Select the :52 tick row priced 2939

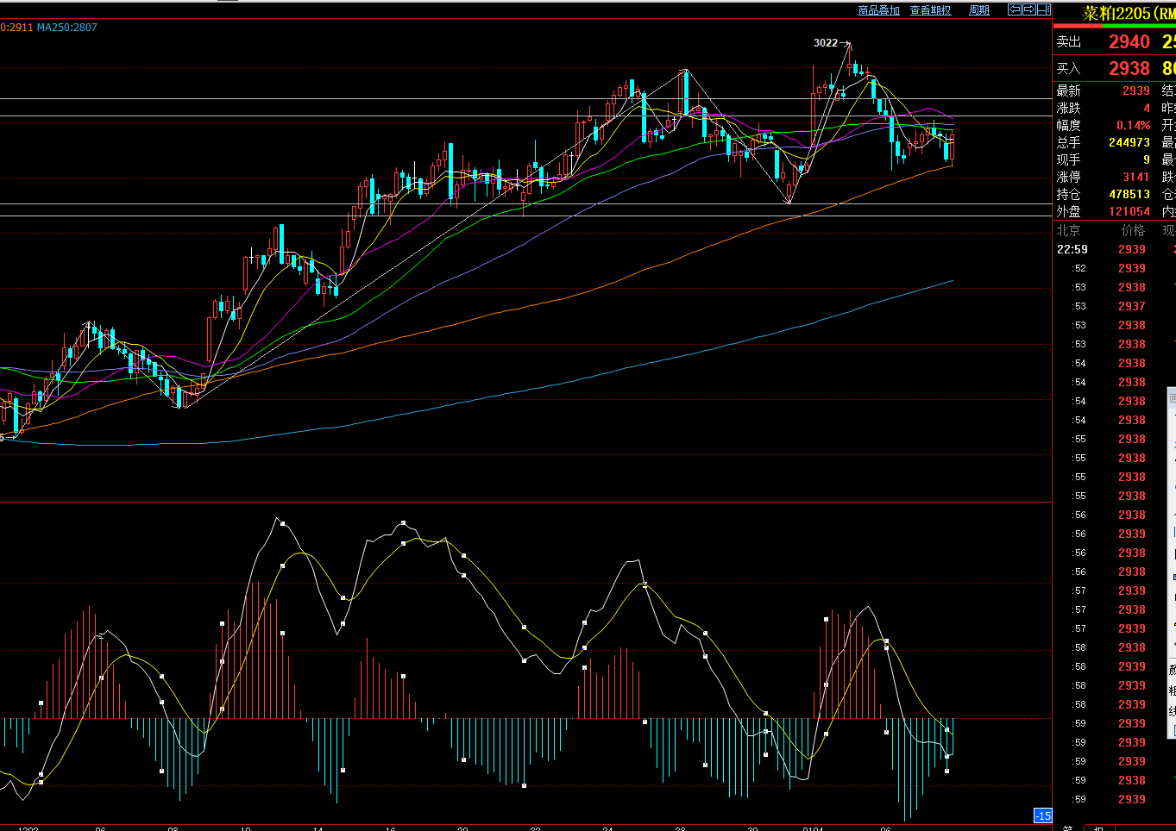click(x=1115, y=268)
